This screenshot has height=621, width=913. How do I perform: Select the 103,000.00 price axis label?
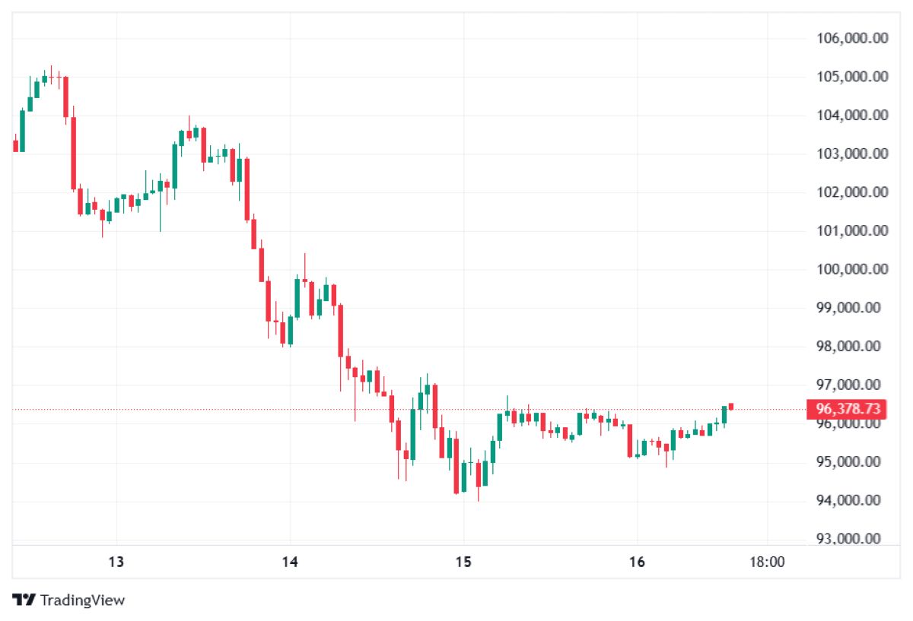point(852,154)
